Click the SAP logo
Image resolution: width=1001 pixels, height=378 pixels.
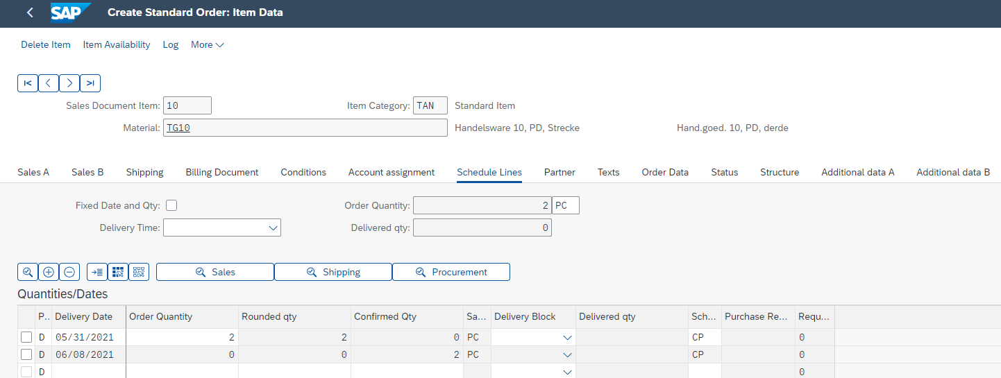[71, 12]
